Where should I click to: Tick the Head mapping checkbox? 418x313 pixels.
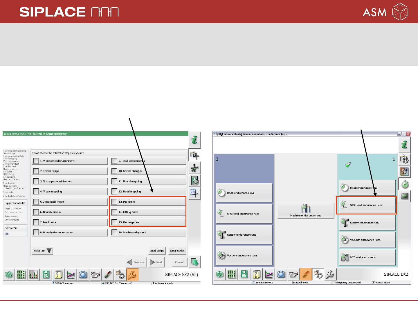(x=114, y=192)
